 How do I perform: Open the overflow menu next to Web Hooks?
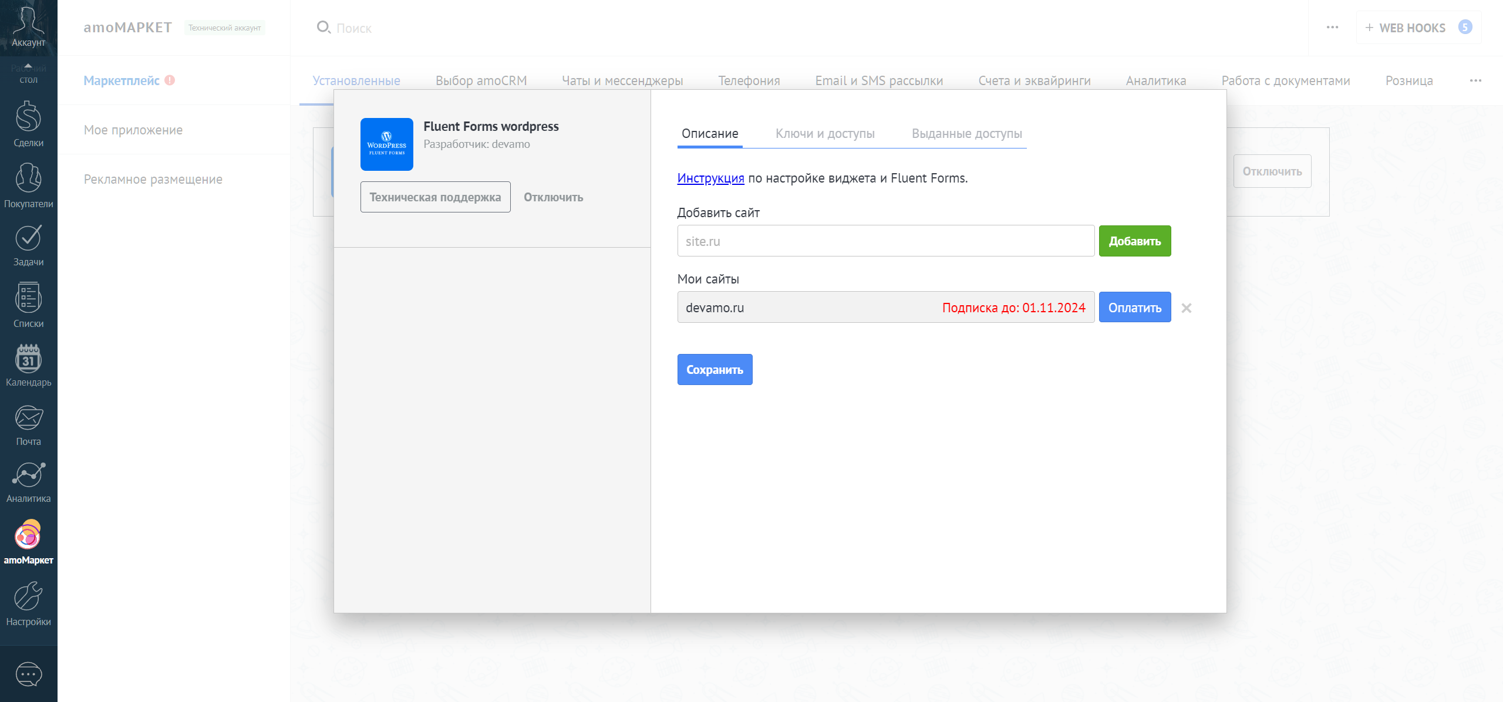pyautogui.click(x=1332, y=27)
